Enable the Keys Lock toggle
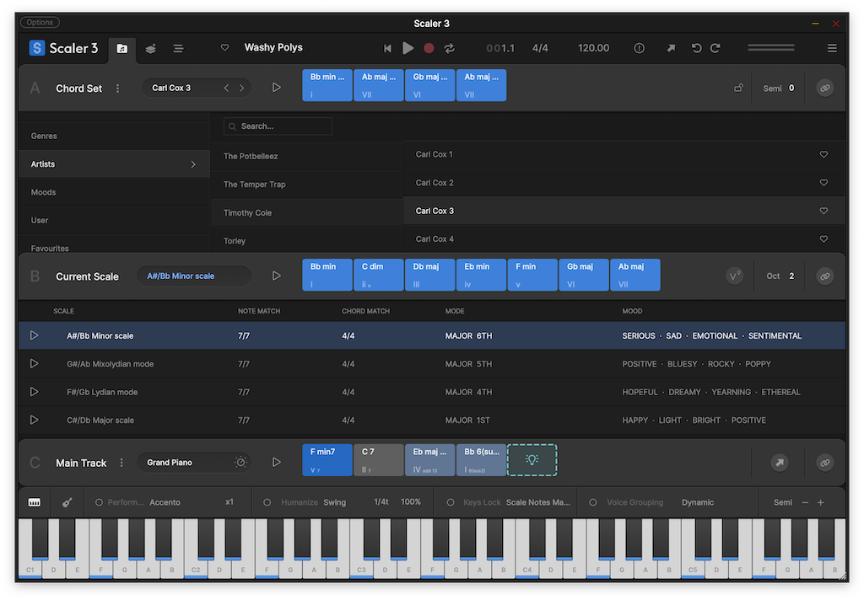Viewport: 864px width, 600px height. pyautogui.click(x=451, y=502)
